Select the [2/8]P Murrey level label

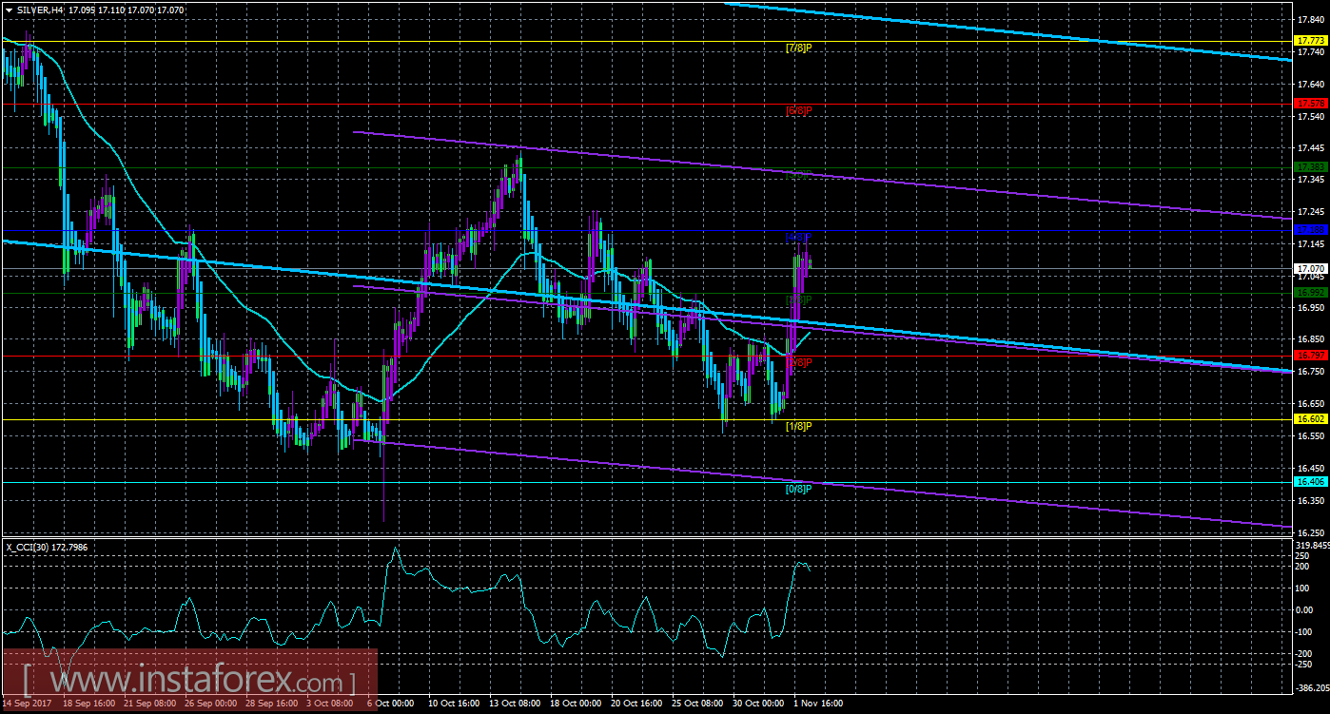[798, 363]
